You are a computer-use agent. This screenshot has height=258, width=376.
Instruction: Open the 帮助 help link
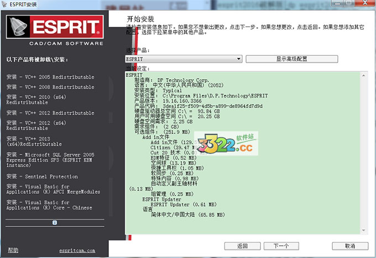(x=13, y=250)
